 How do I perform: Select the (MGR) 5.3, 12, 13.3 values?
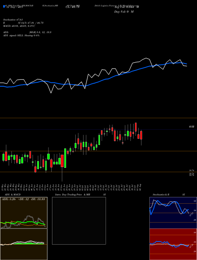pyautogui.click(x=40, y=32)
